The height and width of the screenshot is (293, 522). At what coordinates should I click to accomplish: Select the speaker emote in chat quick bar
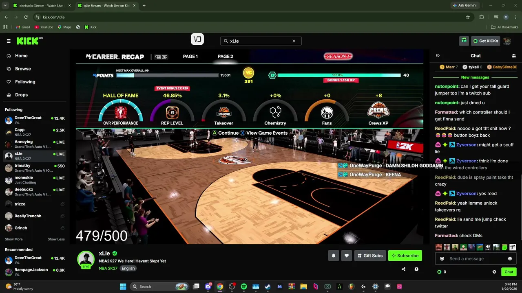click(488, 247)
